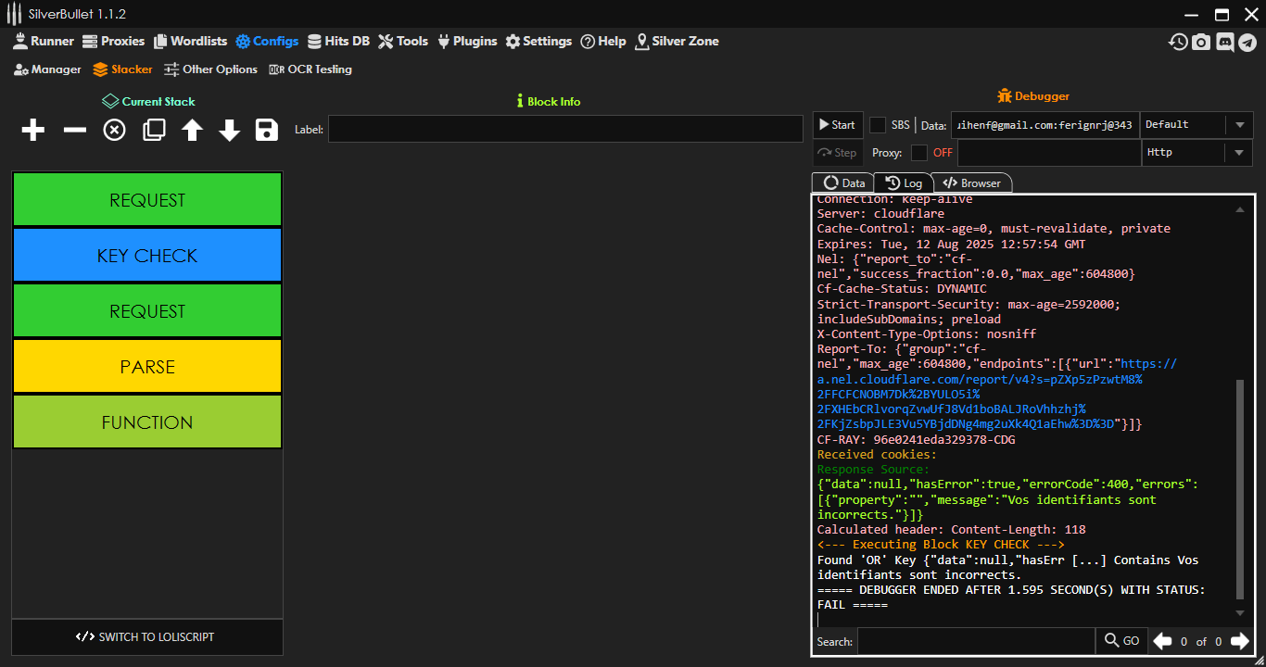Open the OCR Testing sub-tab
The image size is (1266, 667).
click(x=310, y=69)
